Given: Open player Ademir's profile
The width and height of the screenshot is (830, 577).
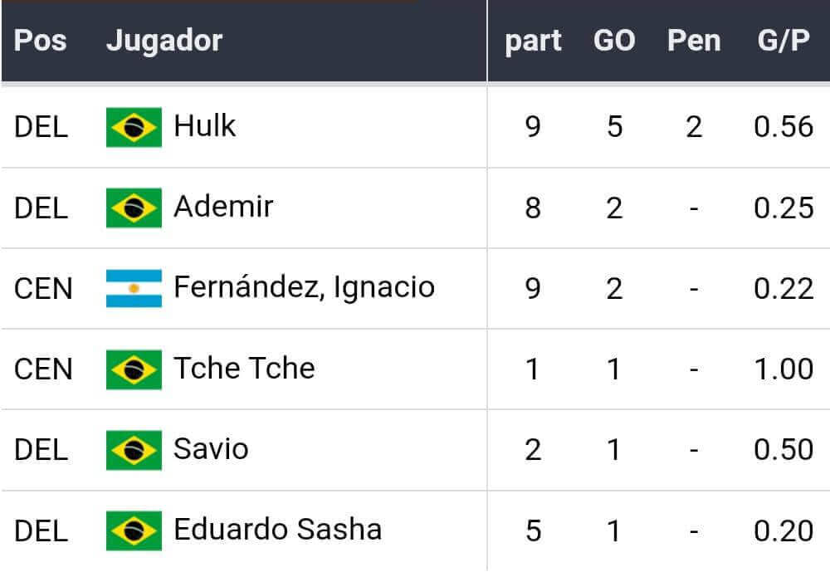Looking at the screenshot, I should click(222, 207).
